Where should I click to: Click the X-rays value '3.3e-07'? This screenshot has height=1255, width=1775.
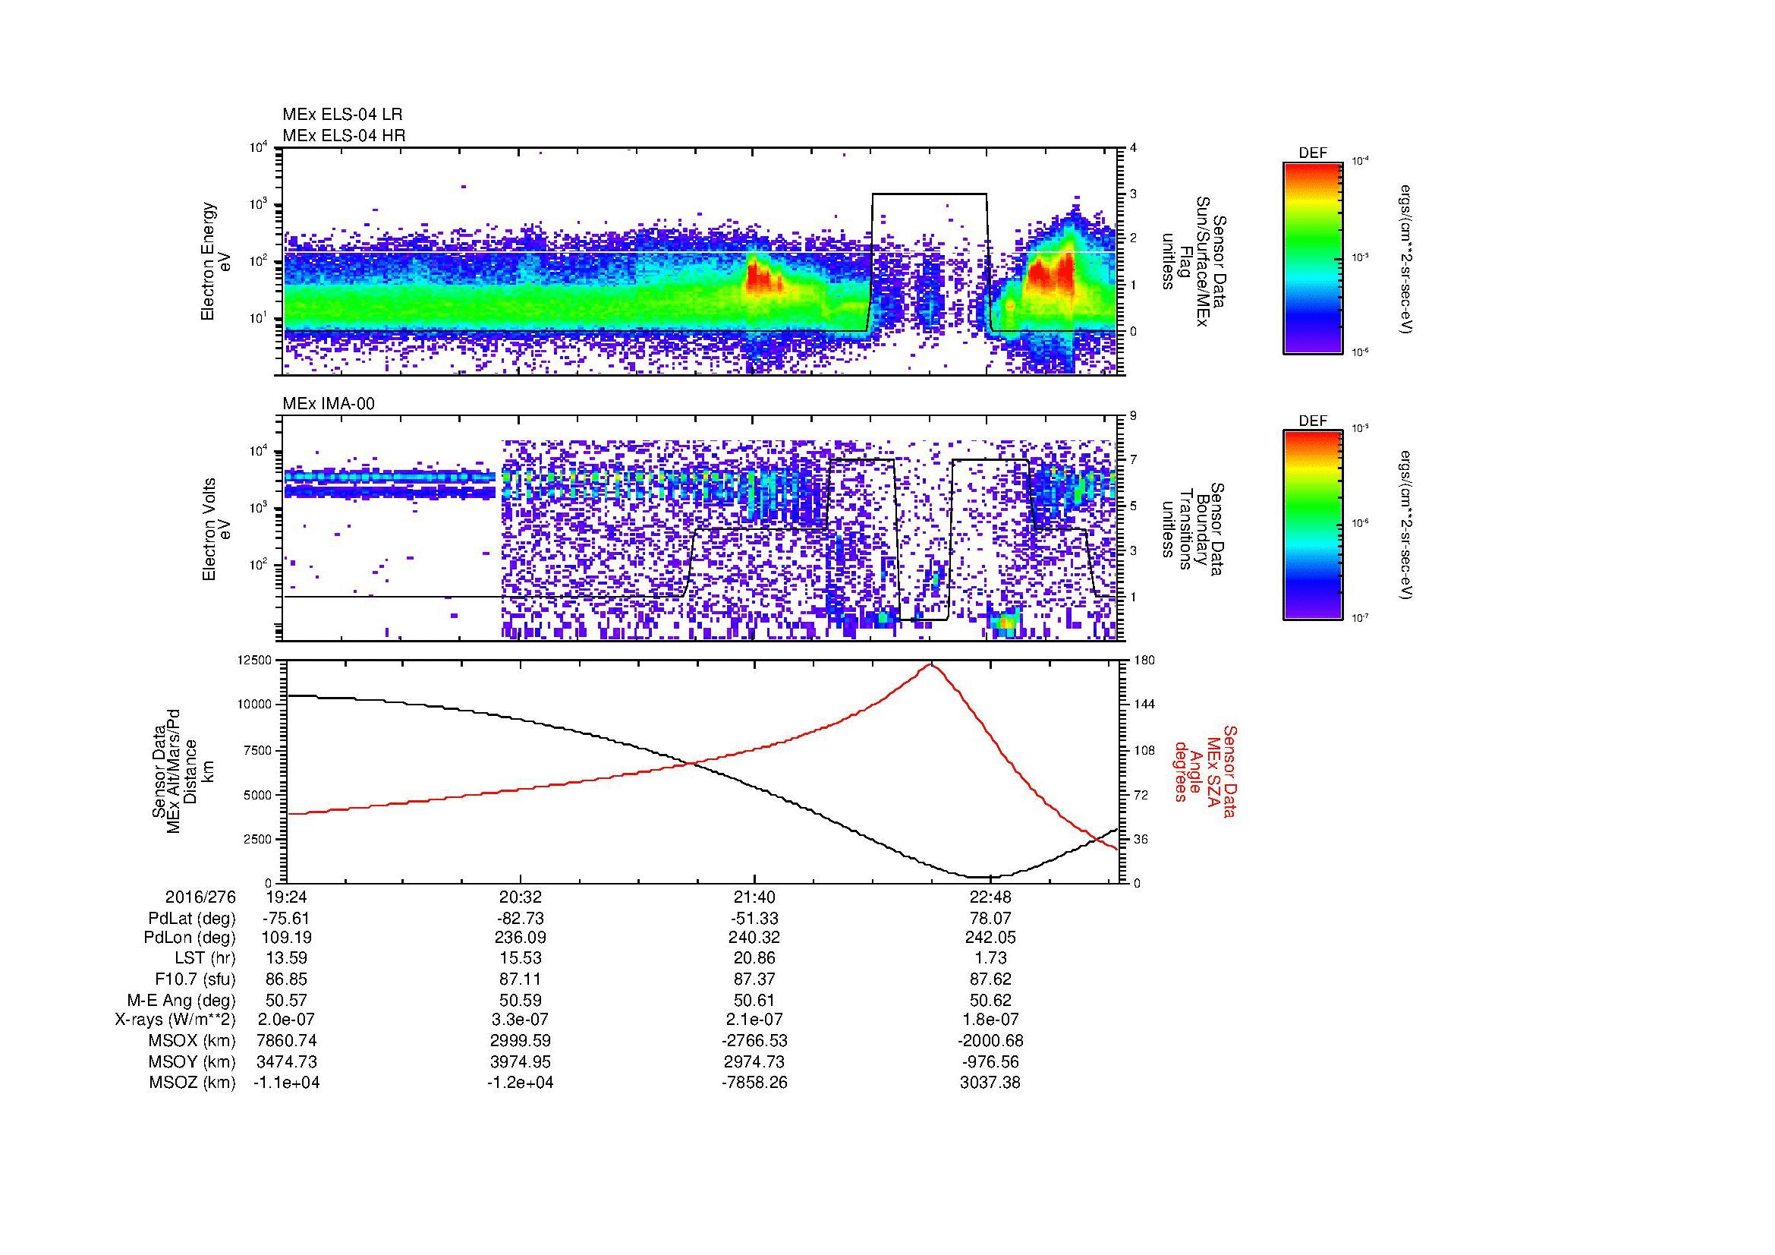521,1020
